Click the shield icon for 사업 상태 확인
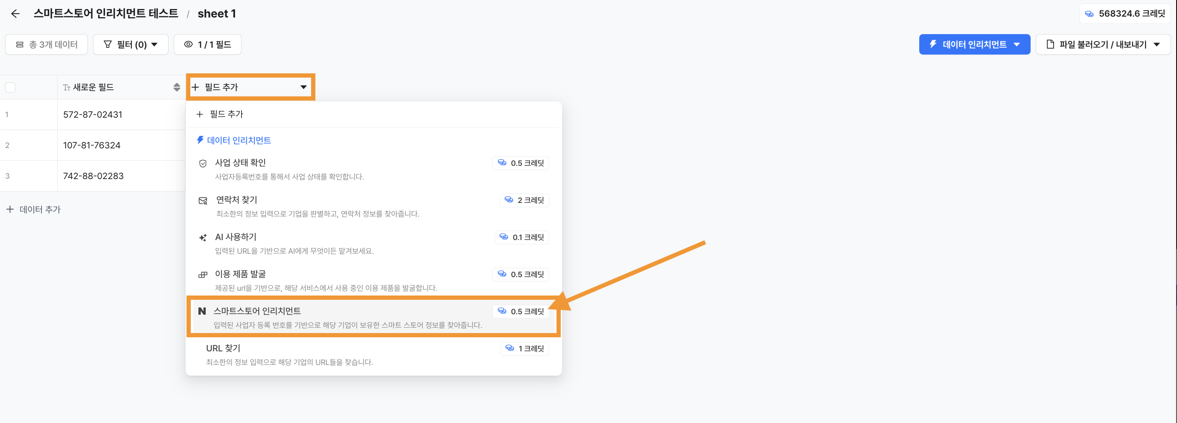This screenshot has height=423, width=1177. 203,163
